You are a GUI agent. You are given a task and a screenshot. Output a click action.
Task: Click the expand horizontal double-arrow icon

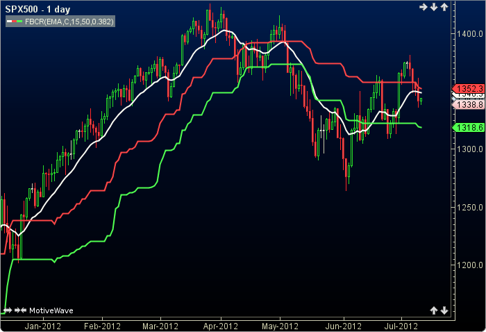8,310
